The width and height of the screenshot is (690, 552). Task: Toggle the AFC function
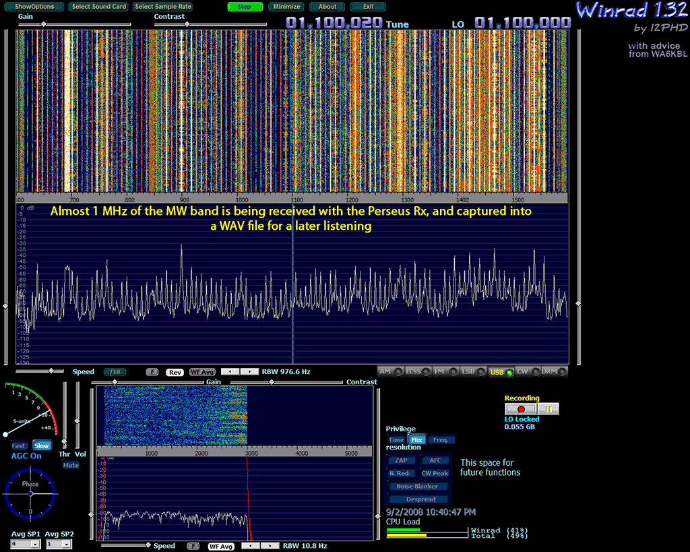point(435,460)
